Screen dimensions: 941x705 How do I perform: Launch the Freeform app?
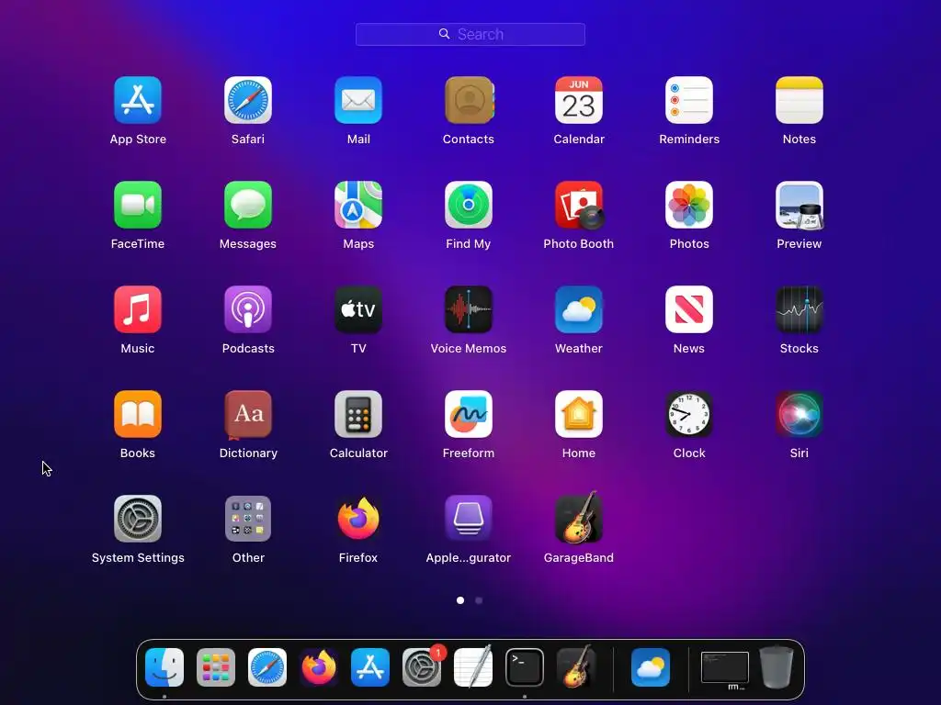[469, 414]
